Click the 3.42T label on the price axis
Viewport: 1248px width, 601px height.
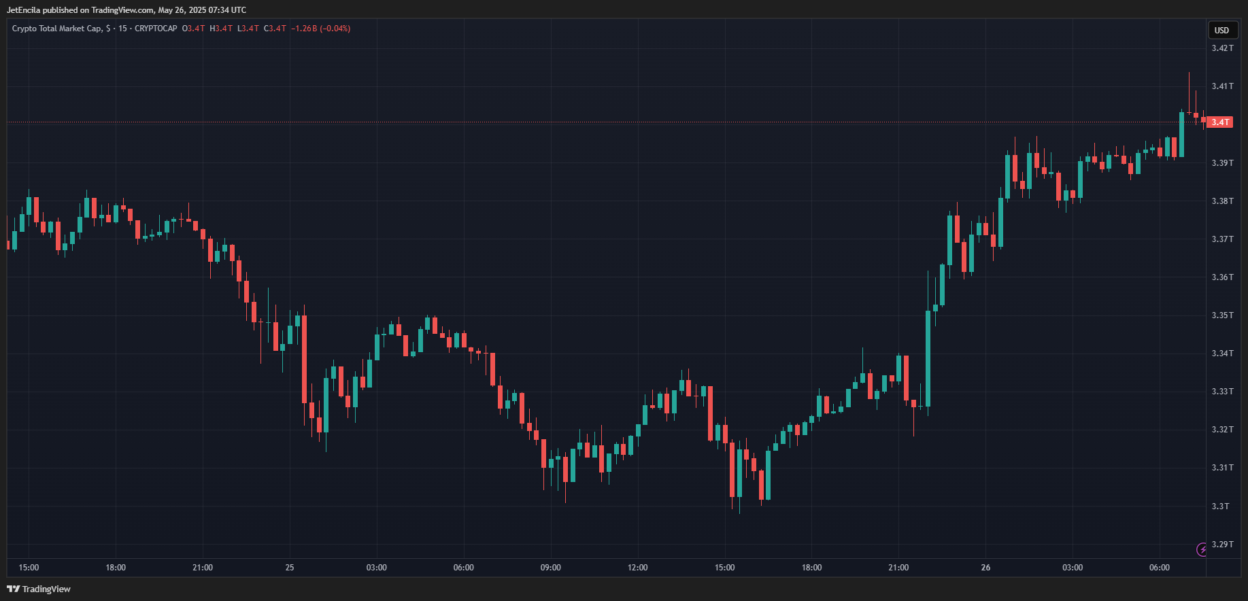1222,48
